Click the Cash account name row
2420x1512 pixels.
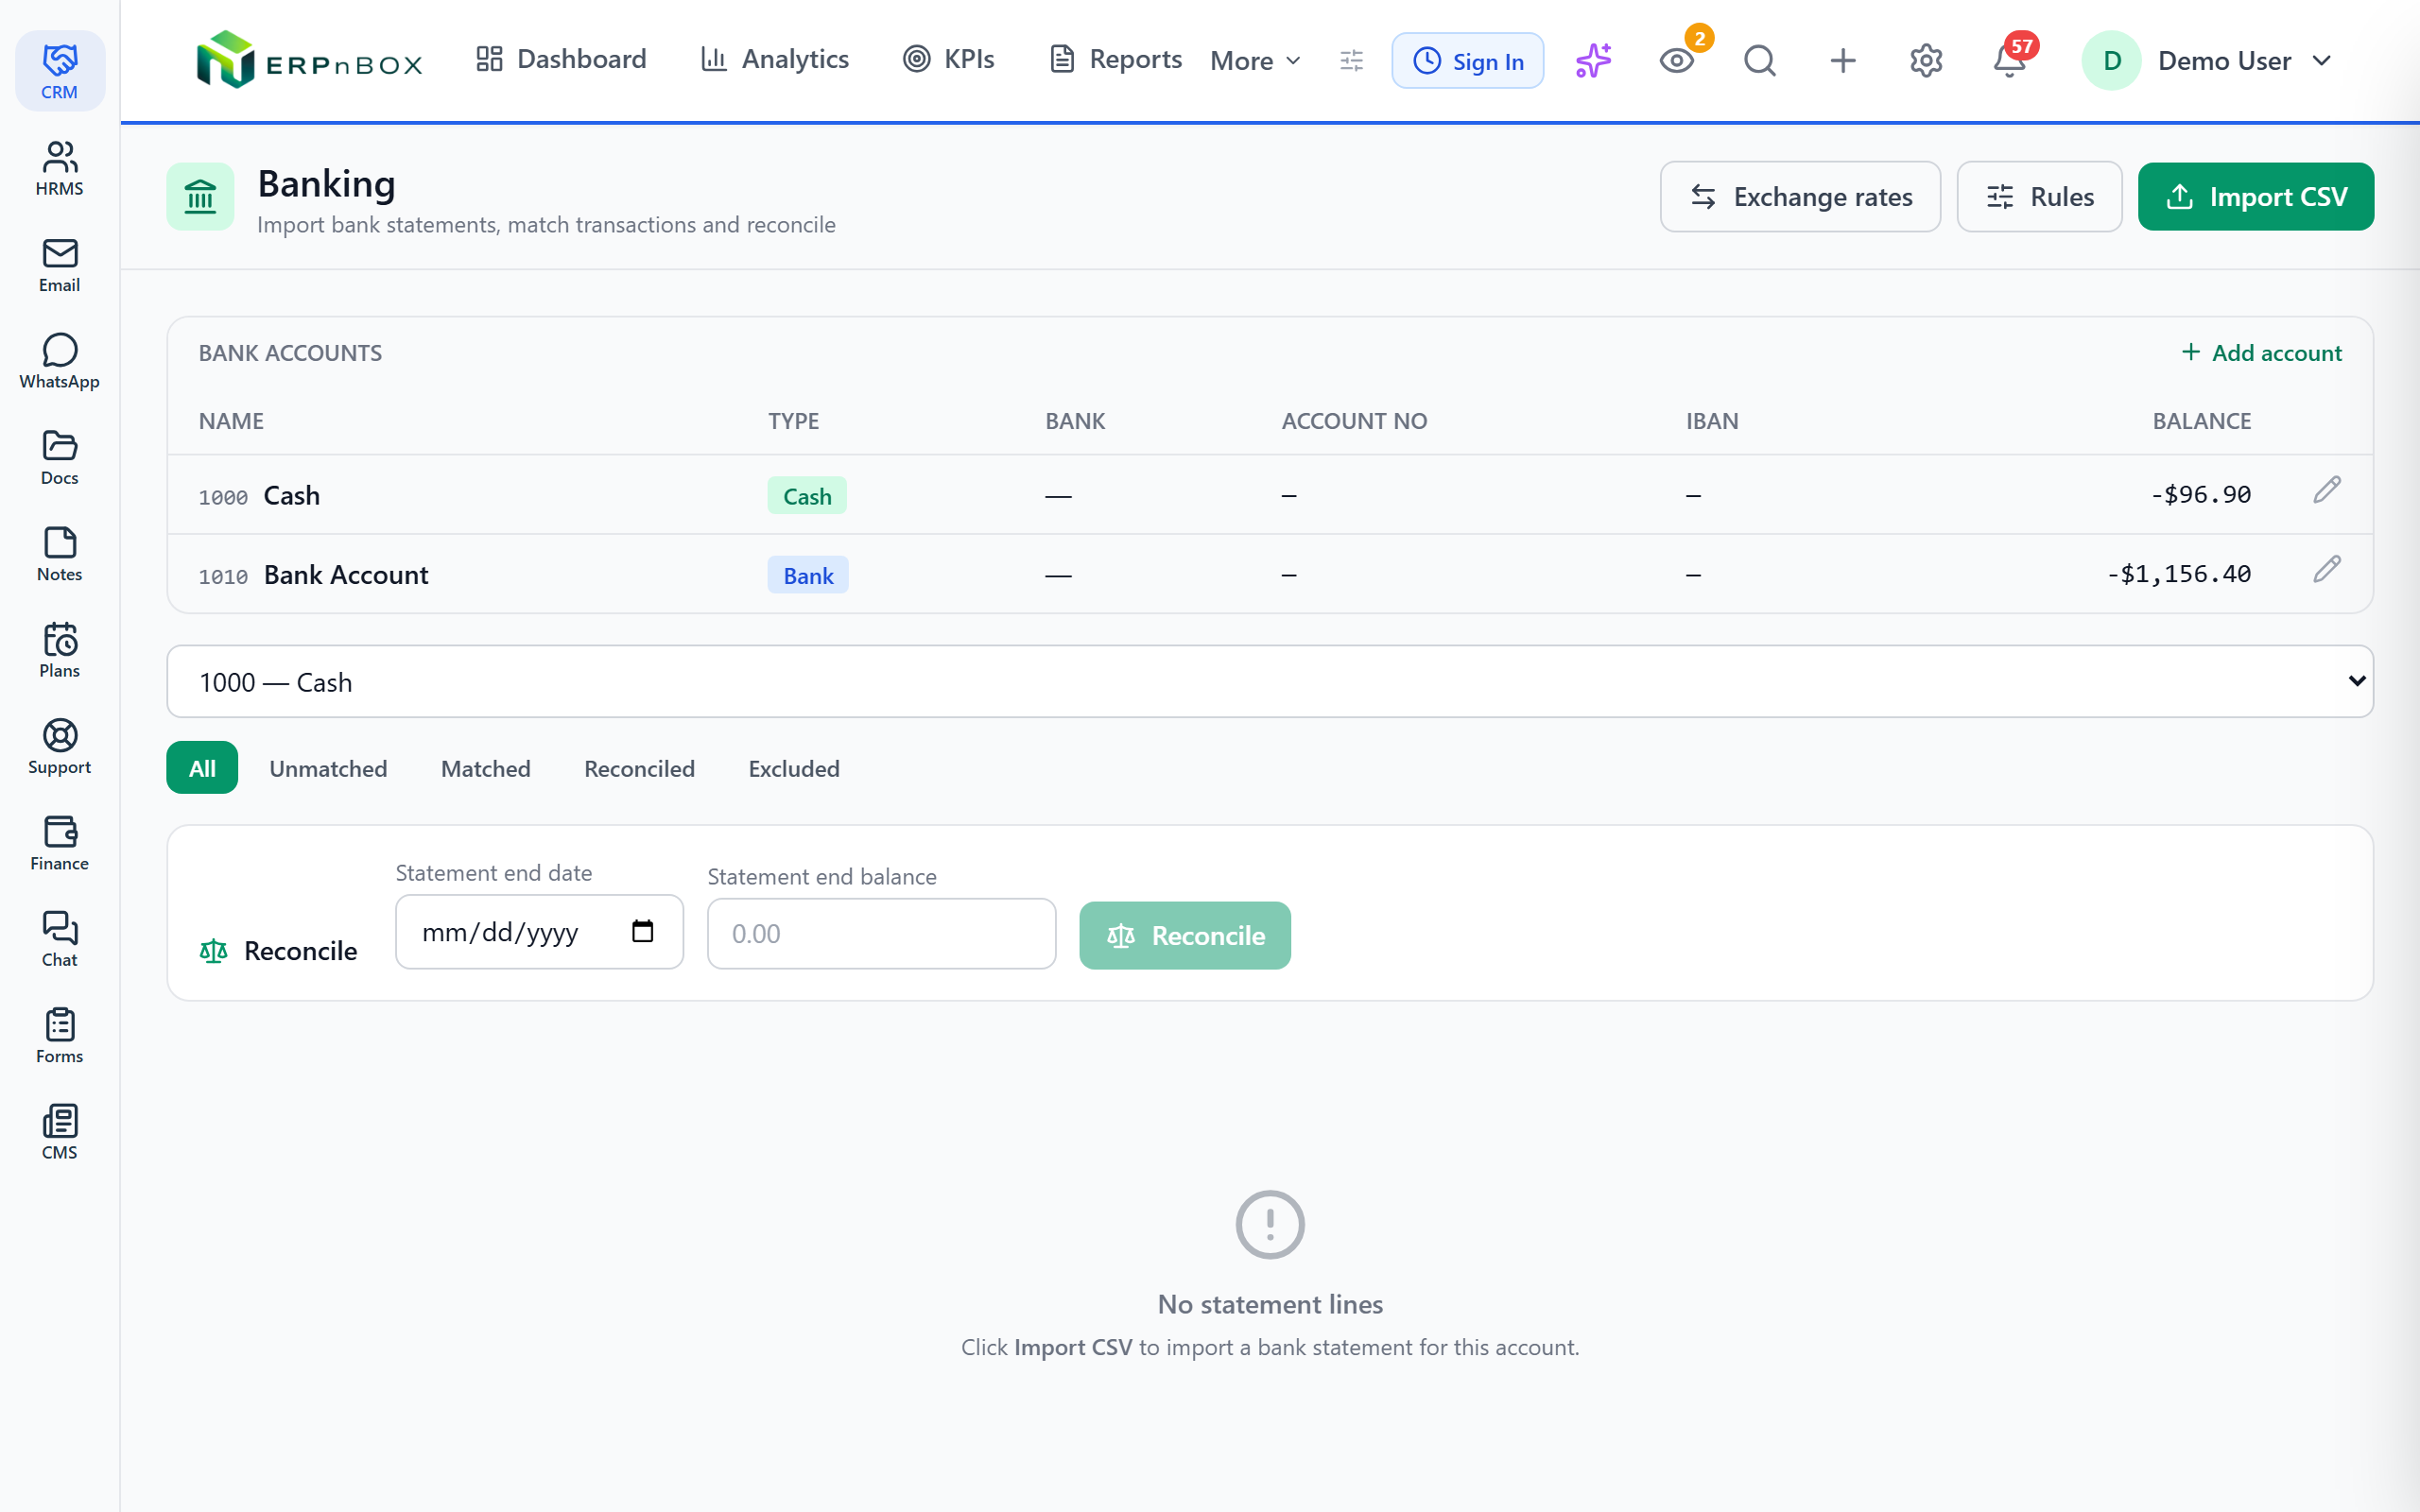pyautogui.click(x=292, y=495)
